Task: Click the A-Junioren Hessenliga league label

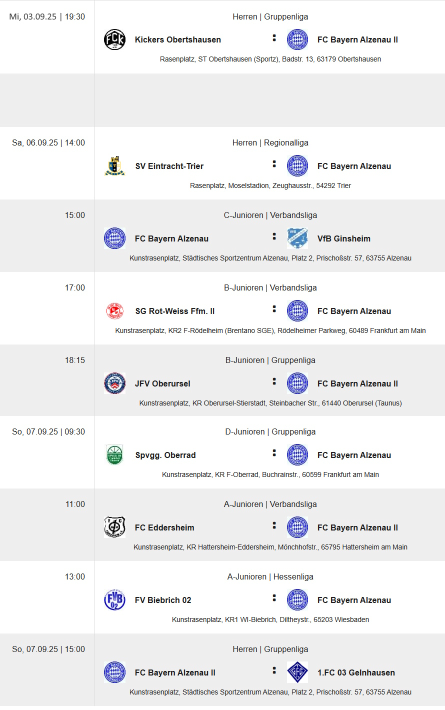Action: [x=270, y=576]
